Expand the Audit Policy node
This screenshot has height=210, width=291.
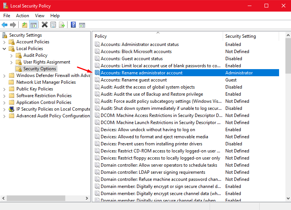pyautogui.click(x=11, y=56)
